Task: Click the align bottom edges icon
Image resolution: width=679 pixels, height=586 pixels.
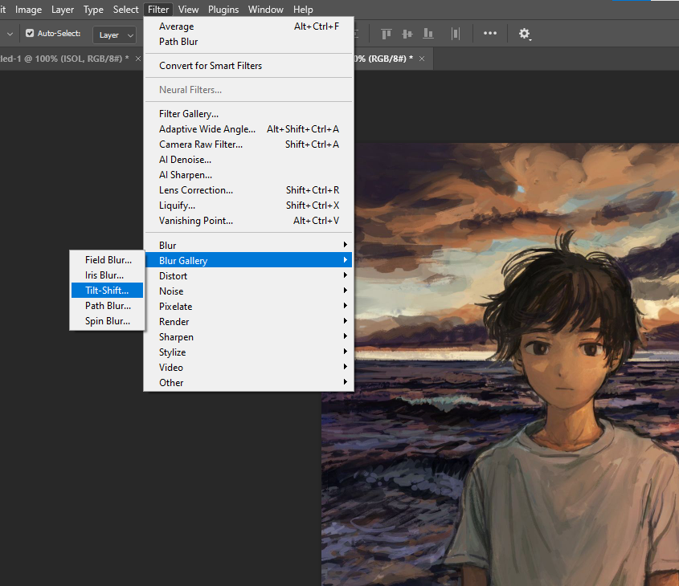Action: point(428,34)
